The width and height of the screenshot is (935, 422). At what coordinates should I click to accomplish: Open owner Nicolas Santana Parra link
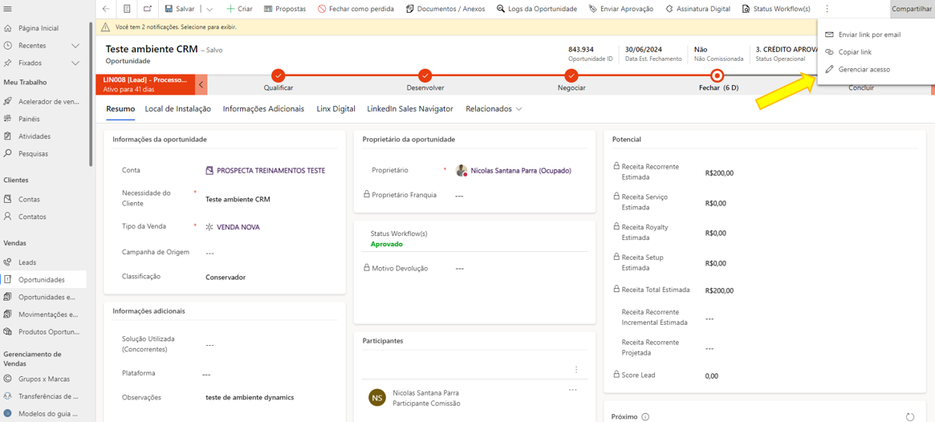point(521,170)
